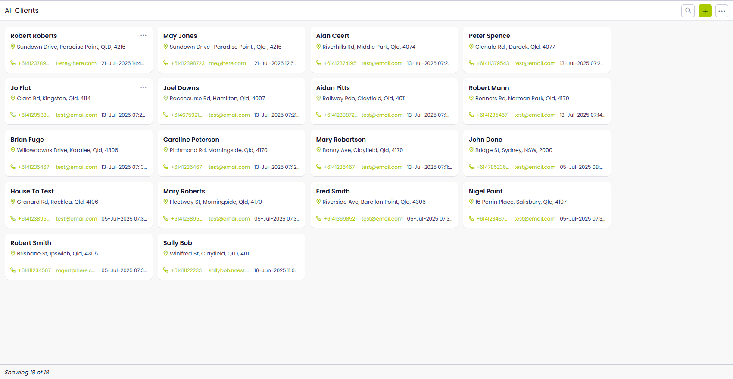Click phone icon on Caroline Peterson card
The image size is (733, 379).
pyautogui.click(x=166, y=167)
